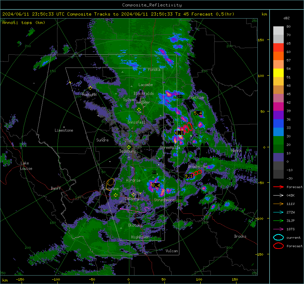The image size is (304, 284).
Task: Click the red forecast arrow in the legend
Action: 278,187
